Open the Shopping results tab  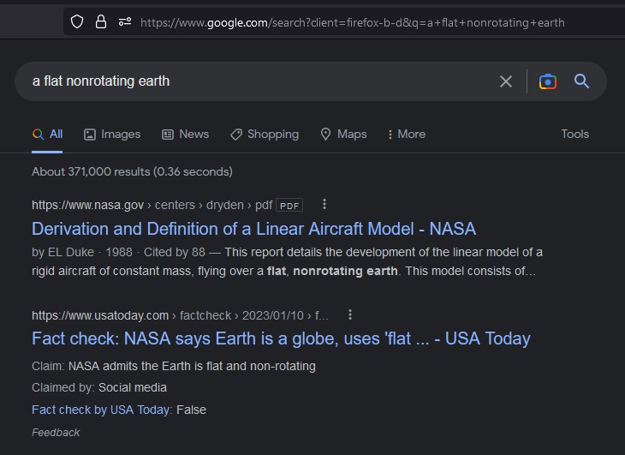point(265,135)
